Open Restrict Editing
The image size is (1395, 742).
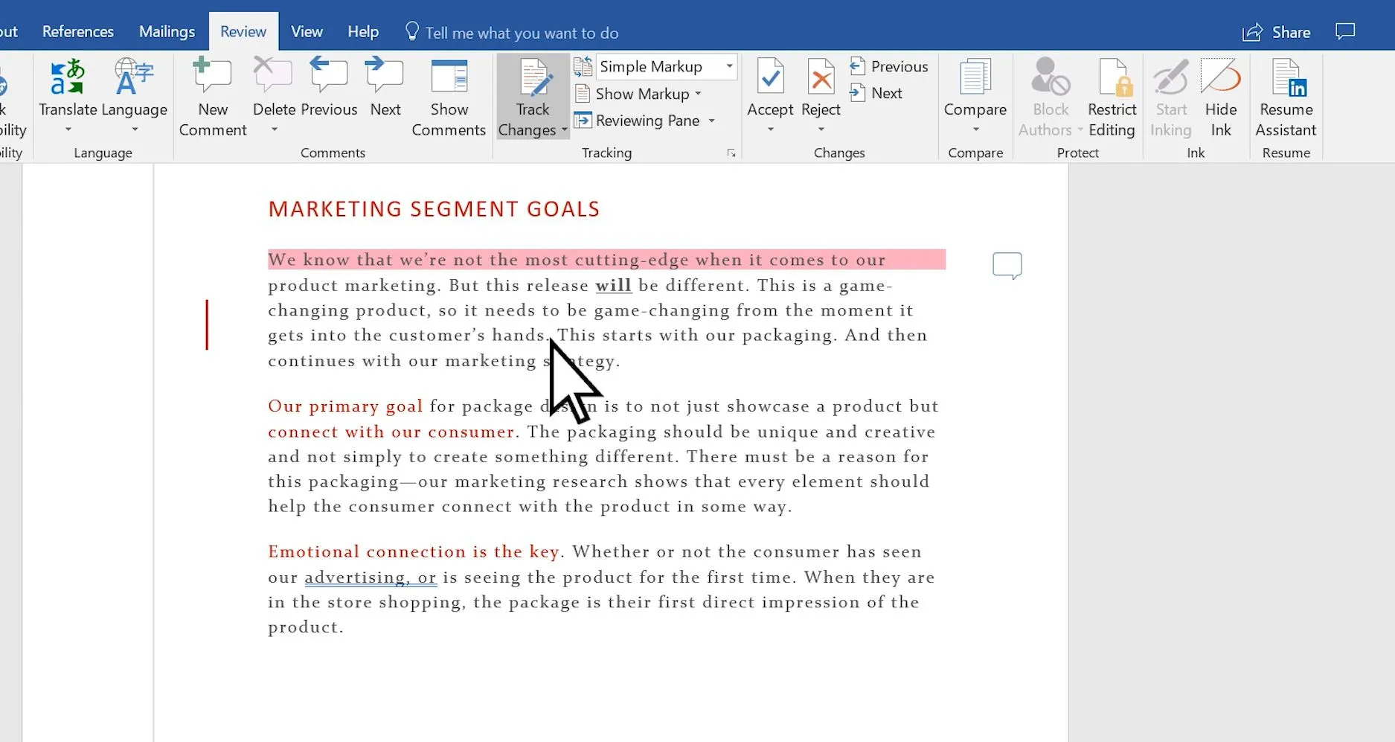1112,97
